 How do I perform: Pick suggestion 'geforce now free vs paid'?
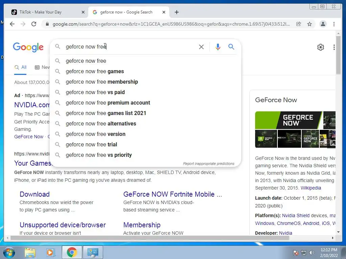pos(145,92)
